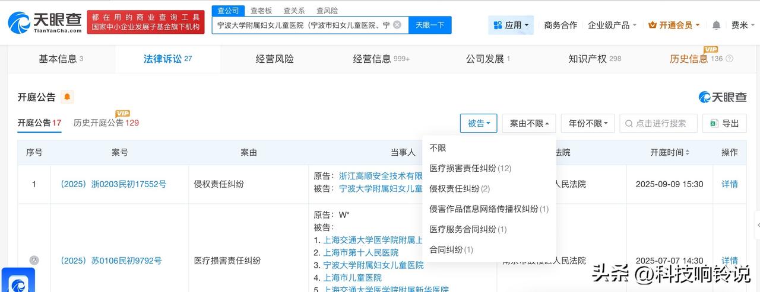The width and height of the screenshot is (760, 292).
Task: Open the 经营风险 tab
Action: (x=275, y=59)
